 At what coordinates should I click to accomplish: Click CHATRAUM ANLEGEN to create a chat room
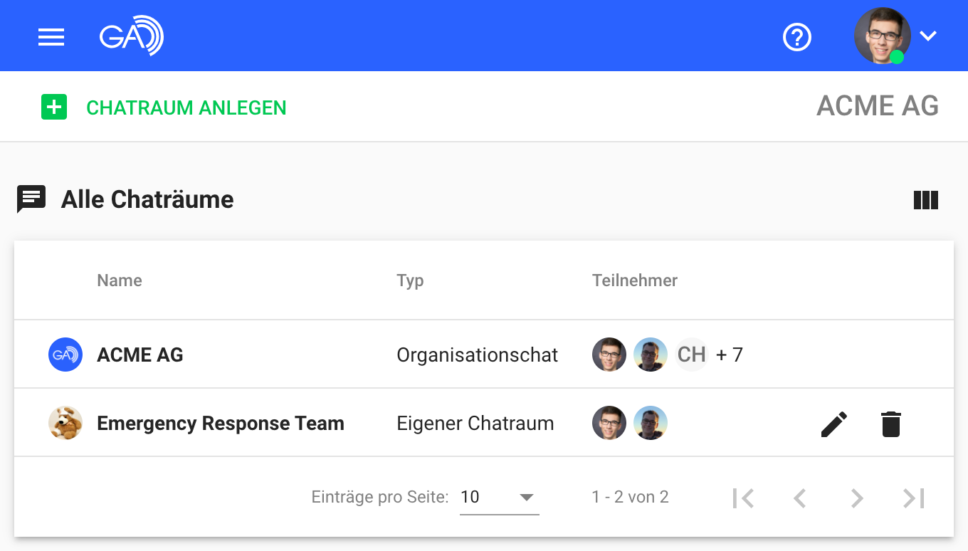[187, 107]
